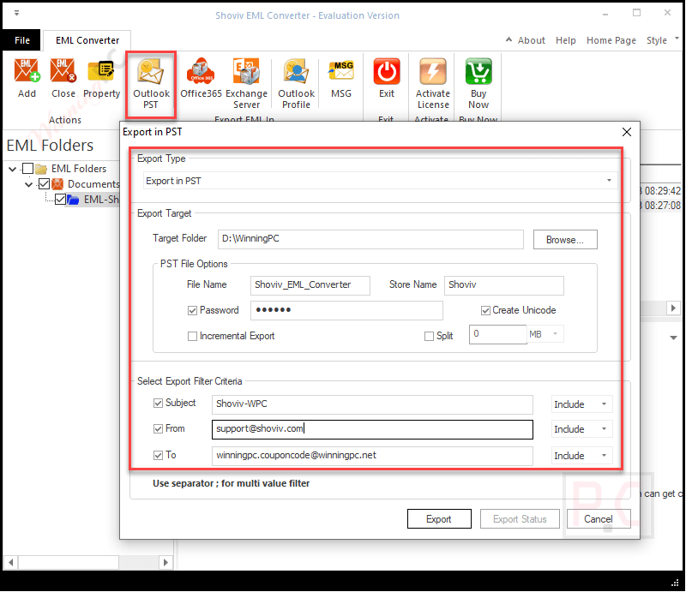This screenshot has height=592, width=686.
Task: Collapse the ribbon with caret icon
Action: [x=508, y=39]
